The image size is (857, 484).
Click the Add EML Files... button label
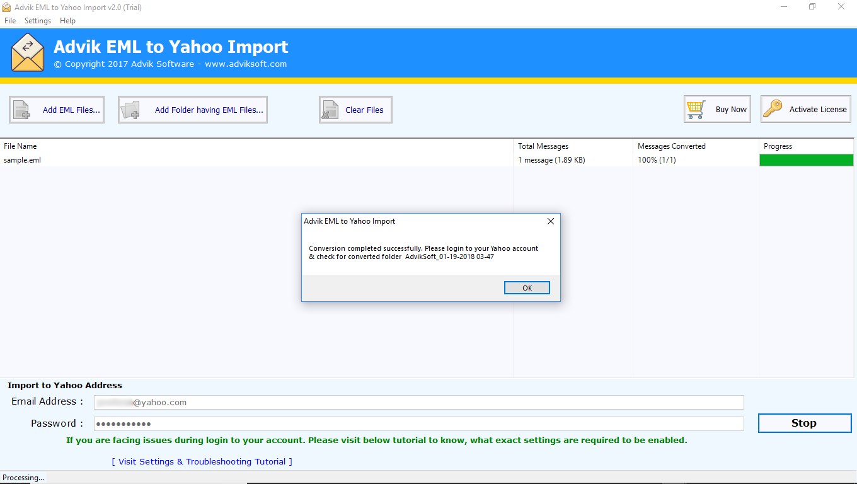click(x=71, y=110)
